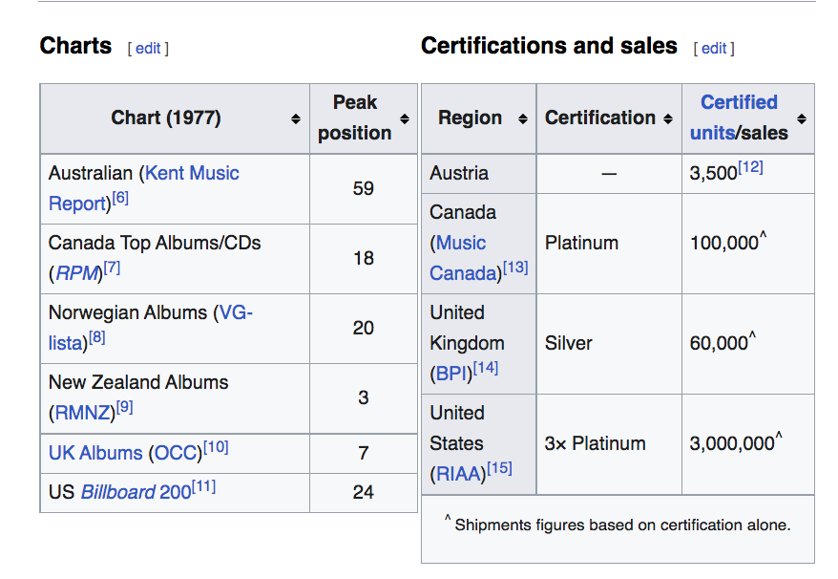
Task: Sort by Certification column arrows
Action: pos(667,118)
